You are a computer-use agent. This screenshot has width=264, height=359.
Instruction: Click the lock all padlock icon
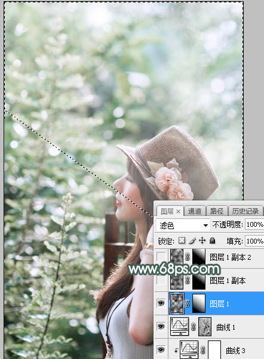coord(213,241)
